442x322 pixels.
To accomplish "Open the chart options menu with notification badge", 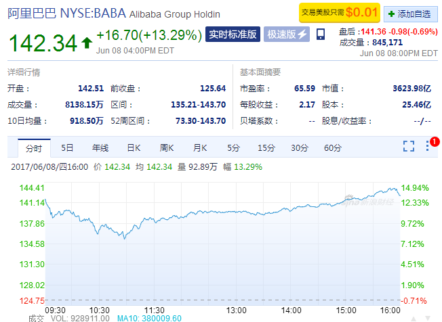I will coord(428,145).
